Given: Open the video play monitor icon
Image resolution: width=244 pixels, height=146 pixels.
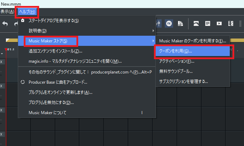Looking at the screenshot, I should click(219, 23).
